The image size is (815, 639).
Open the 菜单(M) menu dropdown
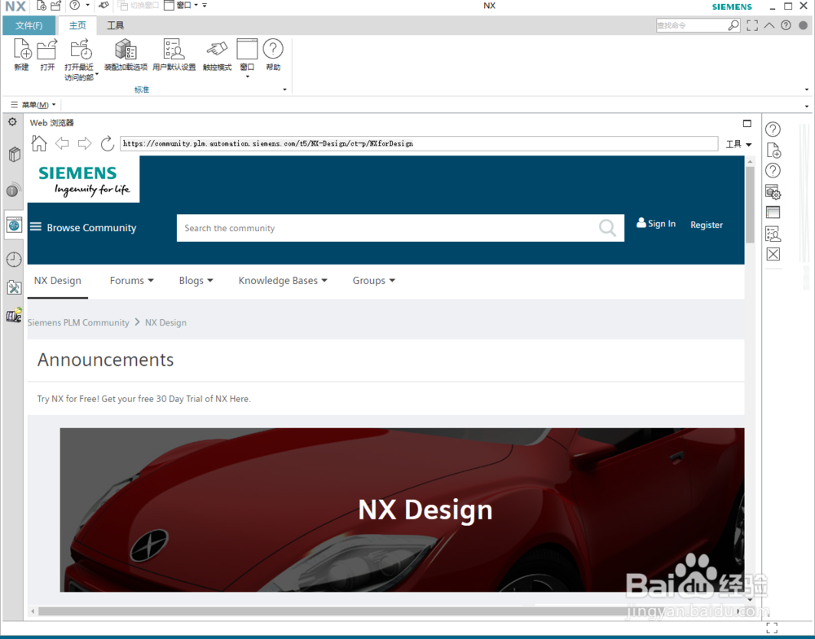pos(33,104)
